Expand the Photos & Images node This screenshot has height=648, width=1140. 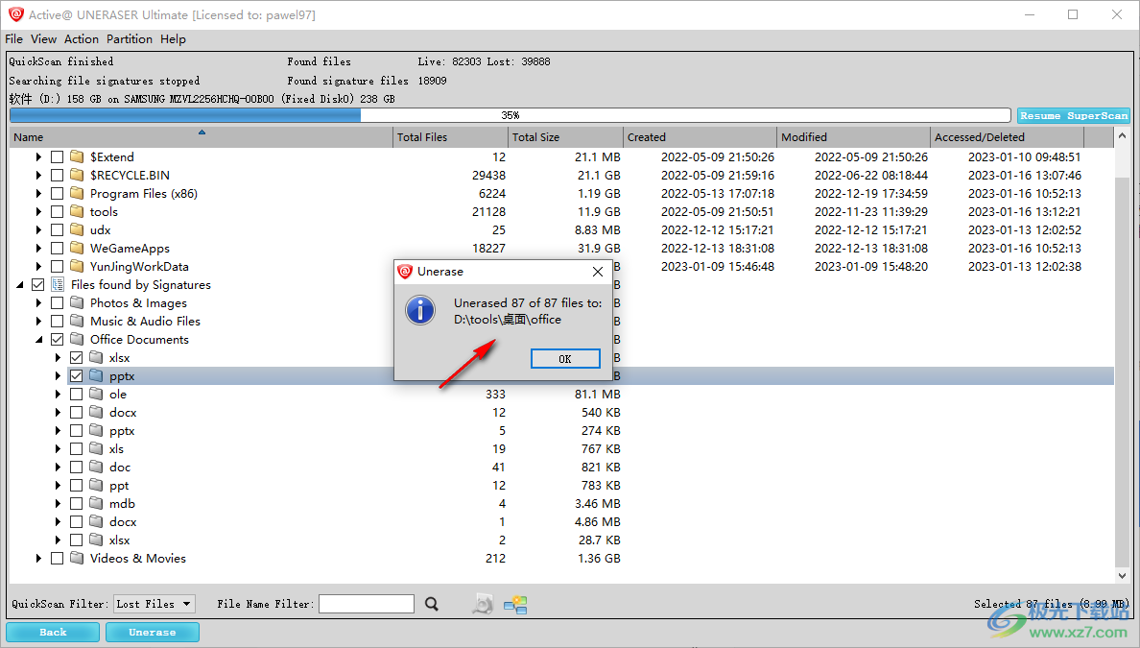tap(38, 302)
